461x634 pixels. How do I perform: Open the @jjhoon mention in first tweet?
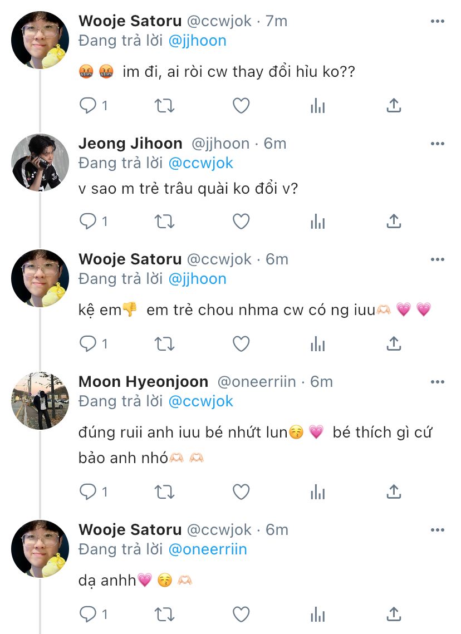[x=197, y=41]
